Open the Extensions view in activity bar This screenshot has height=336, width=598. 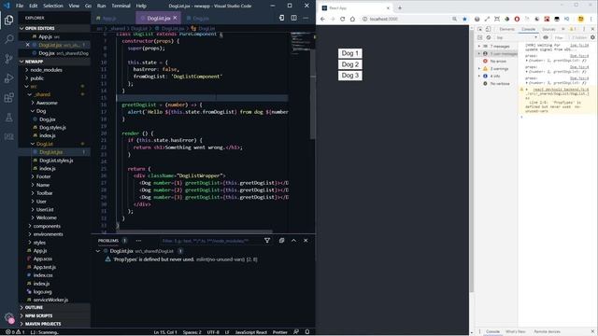tap(8, 98)
